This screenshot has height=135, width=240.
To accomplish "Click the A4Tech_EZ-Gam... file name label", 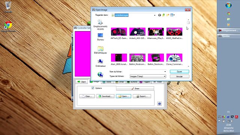I will coord(119,38).
